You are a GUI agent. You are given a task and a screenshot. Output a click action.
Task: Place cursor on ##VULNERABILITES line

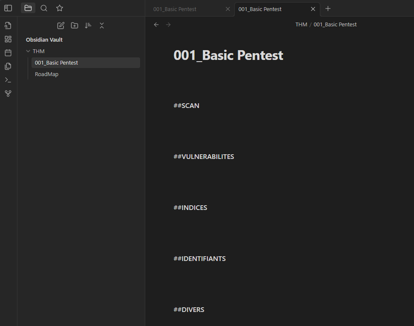[x=204, y=157]
